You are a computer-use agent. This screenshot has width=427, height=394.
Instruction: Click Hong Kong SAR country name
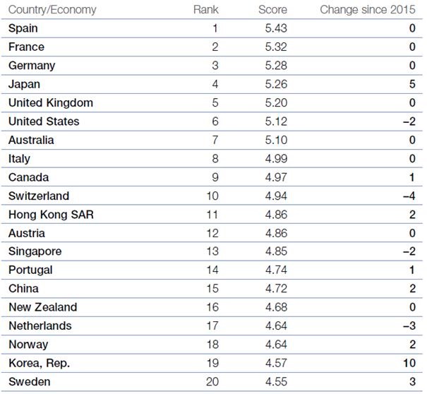(x=52, y=215)
